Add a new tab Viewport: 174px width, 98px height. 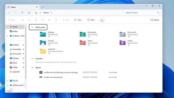[43, 7]
